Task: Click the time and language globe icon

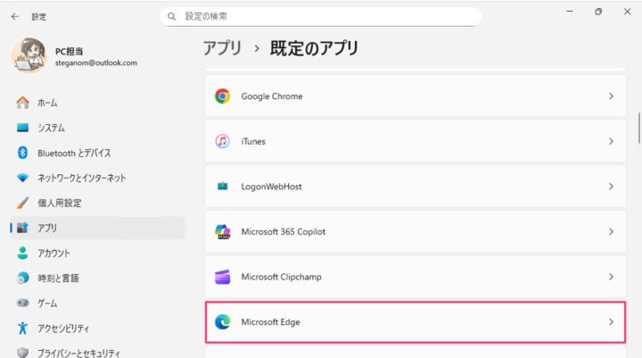Action: pos(22,278)
